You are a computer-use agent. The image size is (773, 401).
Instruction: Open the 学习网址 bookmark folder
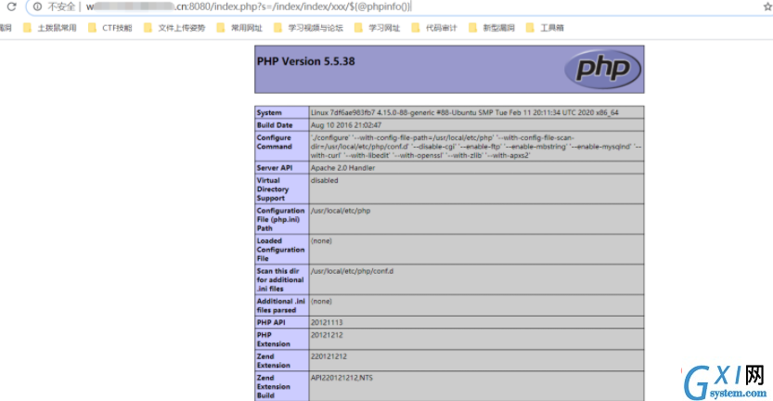click(377, 28)
